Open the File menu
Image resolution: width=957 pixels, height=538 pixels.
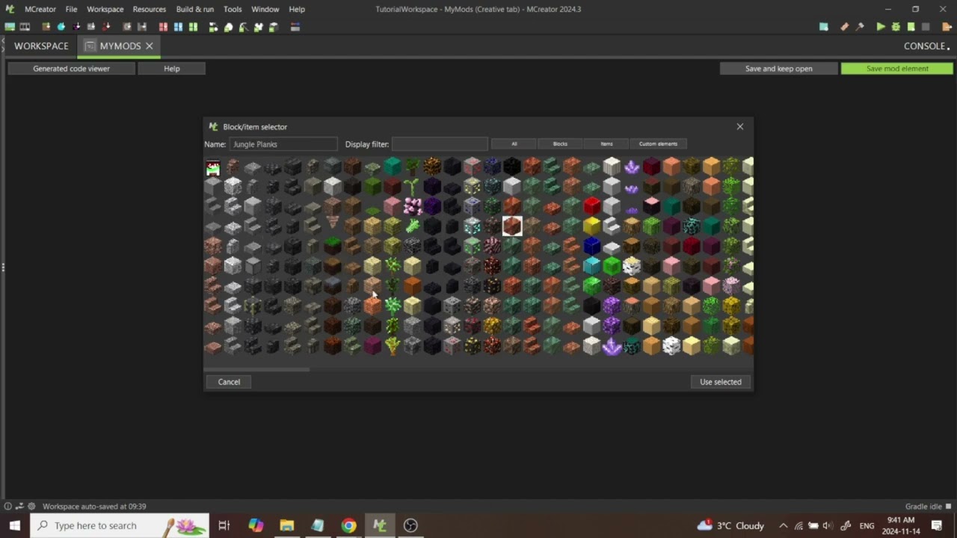click(x=71, y=9)
